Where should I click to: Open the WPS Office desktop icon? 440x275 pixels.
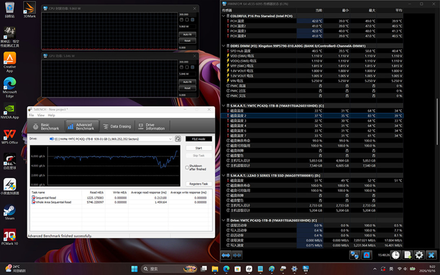click(9, 136)
